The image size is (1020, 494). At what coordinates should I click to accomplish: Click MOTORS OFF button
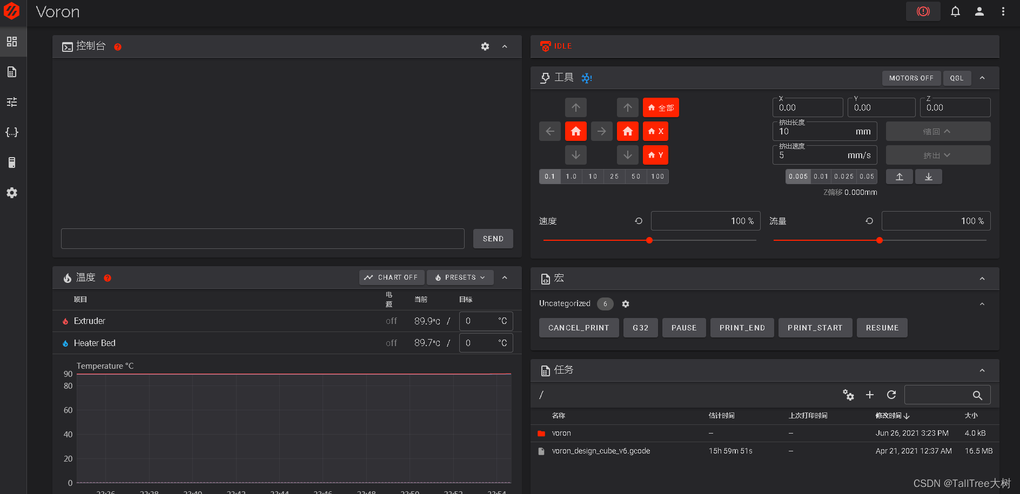911,78
